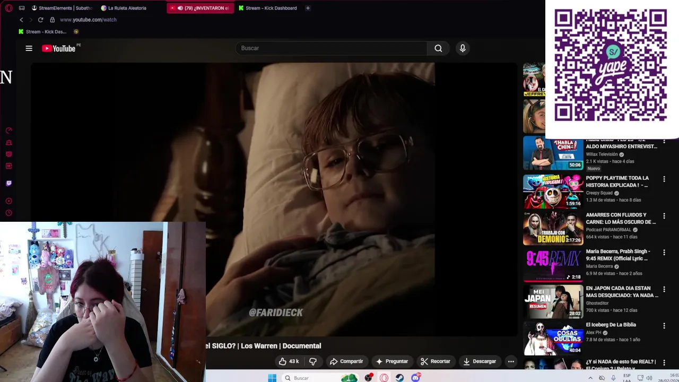
Task: Open the Player icon in sidebar
Action: [x=8, y=201]
